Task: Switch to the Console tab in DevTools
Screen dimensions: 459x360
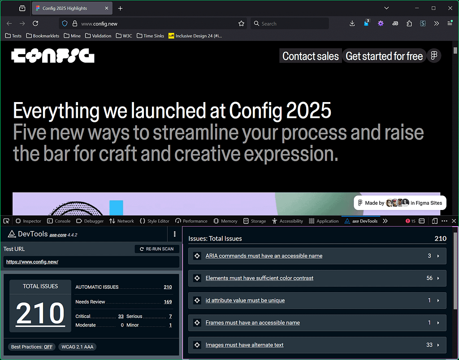Action: coord(59,221)
